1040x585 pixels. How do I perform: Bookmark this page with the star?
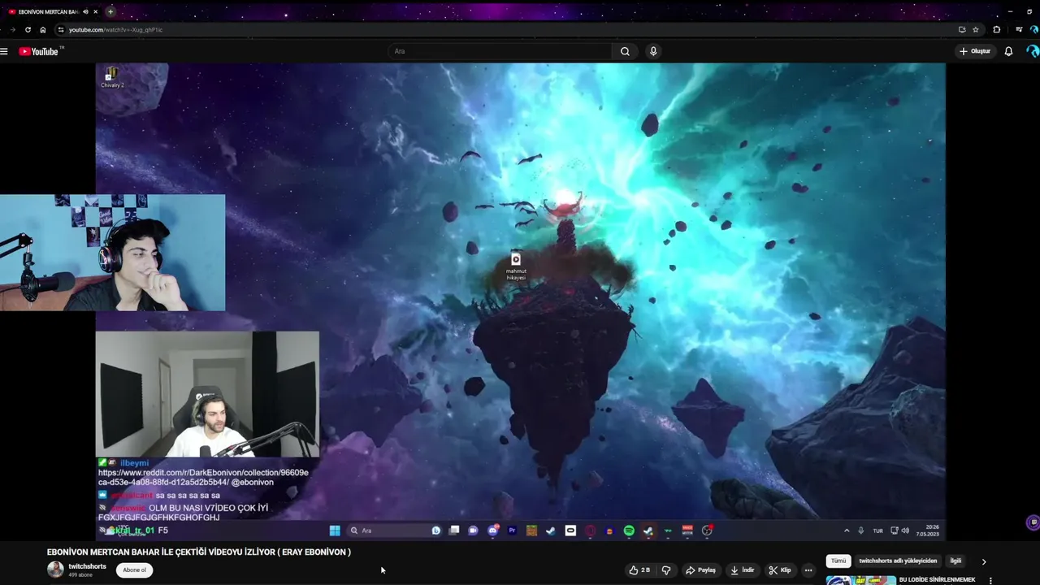[x=976, y=29]
